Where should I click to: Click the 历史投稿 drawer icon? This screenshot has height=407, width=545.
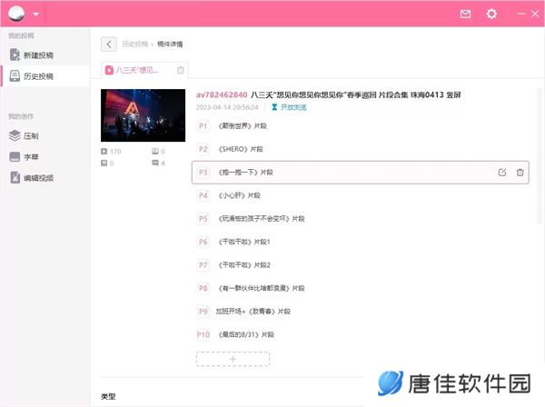(x=15, y=75)
